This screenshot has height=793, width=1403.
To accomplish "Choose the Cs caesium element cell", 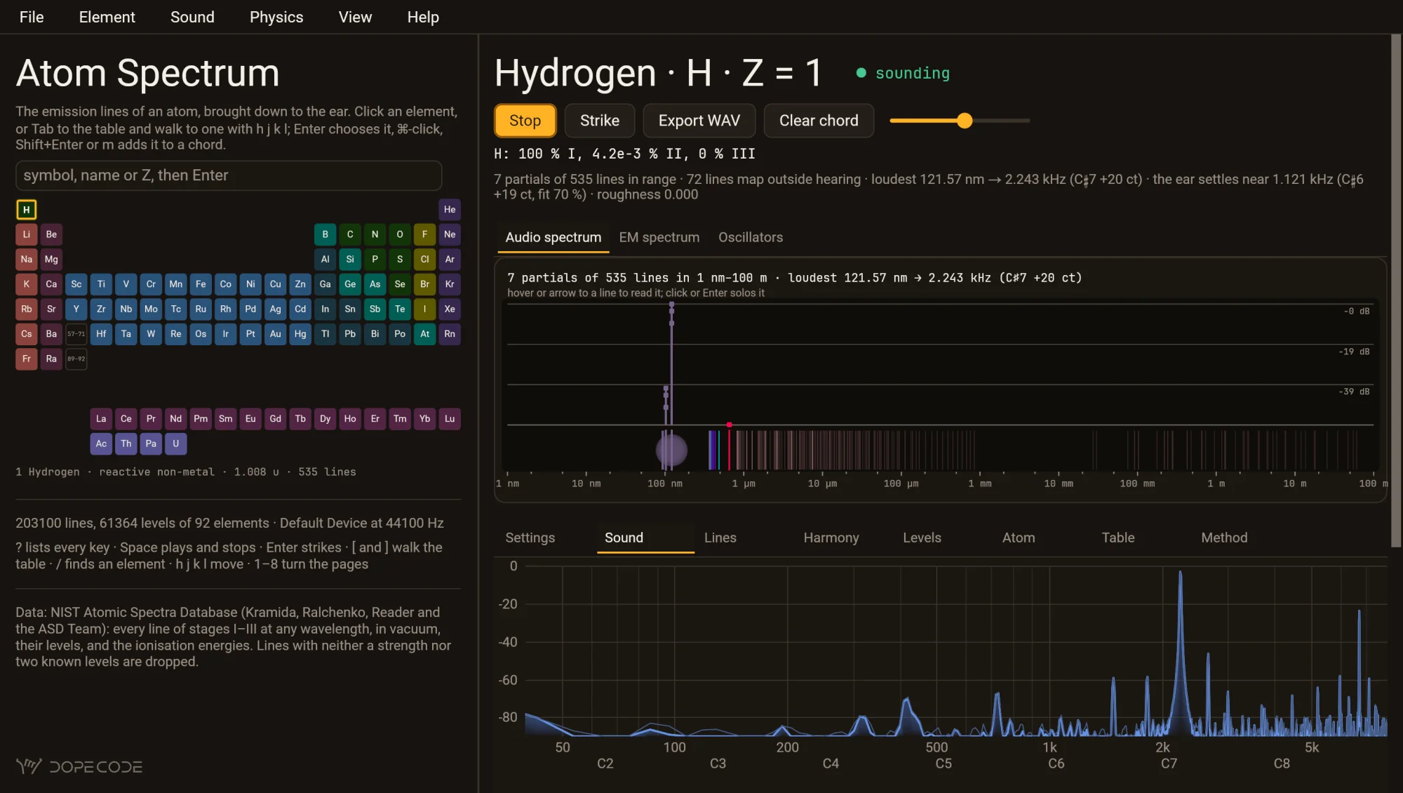I will tap(27, 334).
